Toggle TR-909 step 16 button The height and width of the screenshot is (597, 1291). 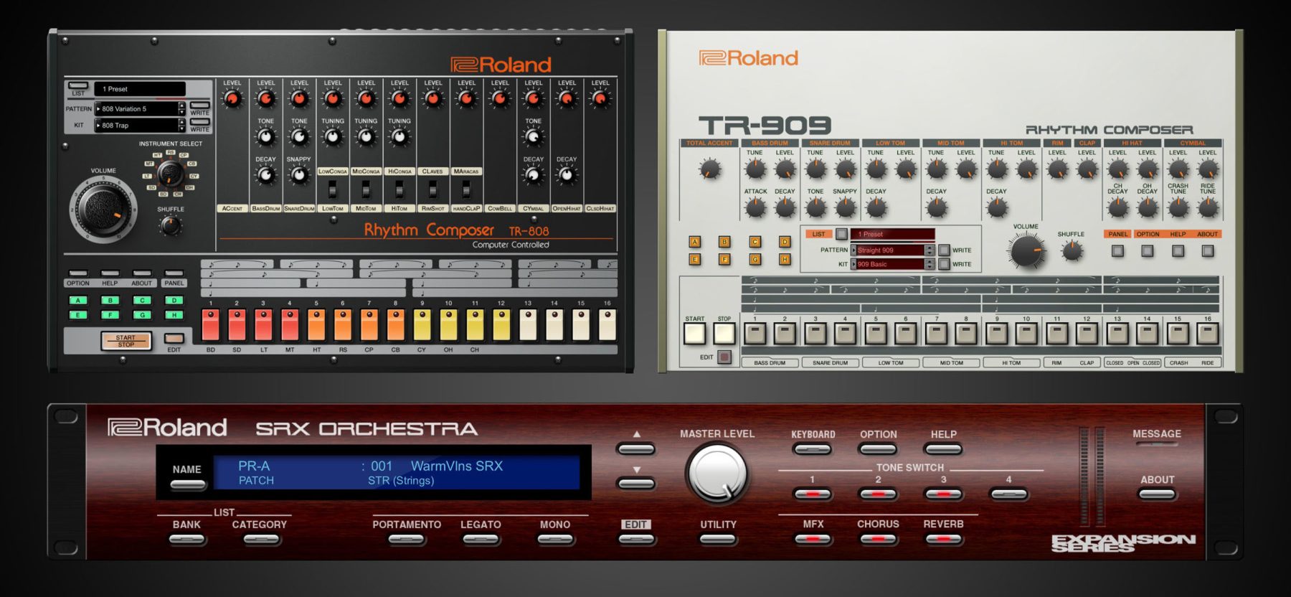click(x=1208, y=333)
